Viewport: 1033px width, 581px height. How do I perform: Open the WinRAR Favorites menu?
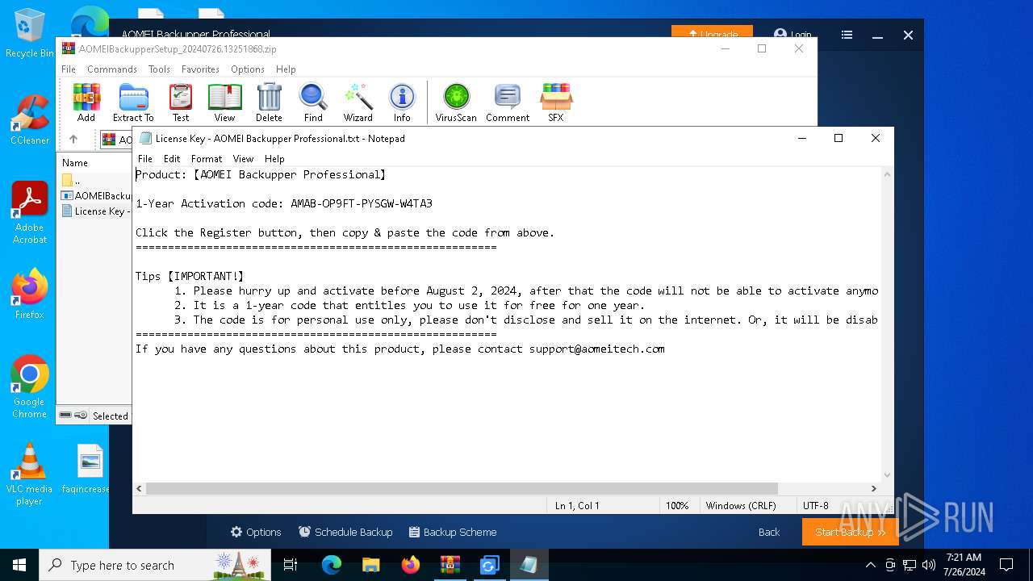pos(200,69)
